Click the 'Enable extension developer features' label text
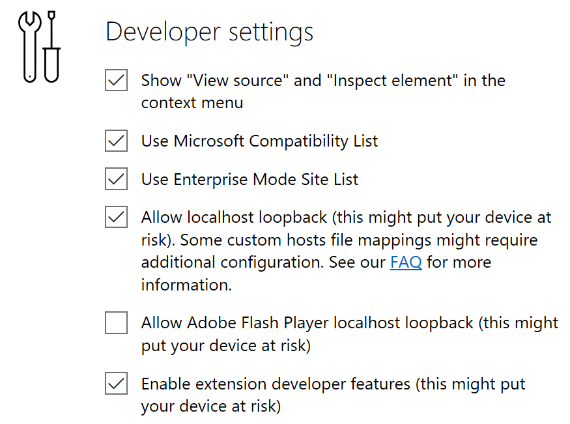Viewport: 570px width, 424px height. click(x=276, y=384)
